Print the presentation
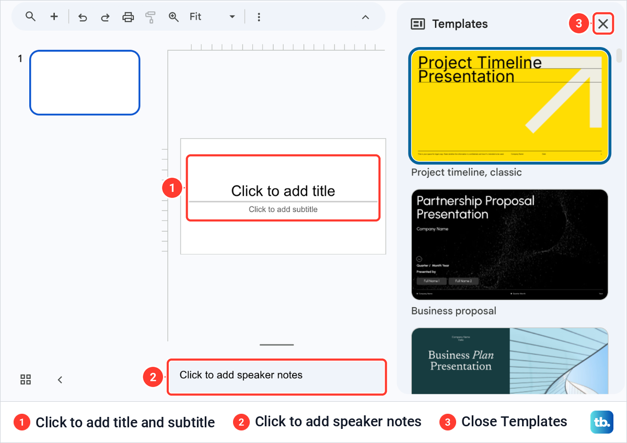Image resolution: width=627 pixels, height=443 pixels. click(128, 17)
